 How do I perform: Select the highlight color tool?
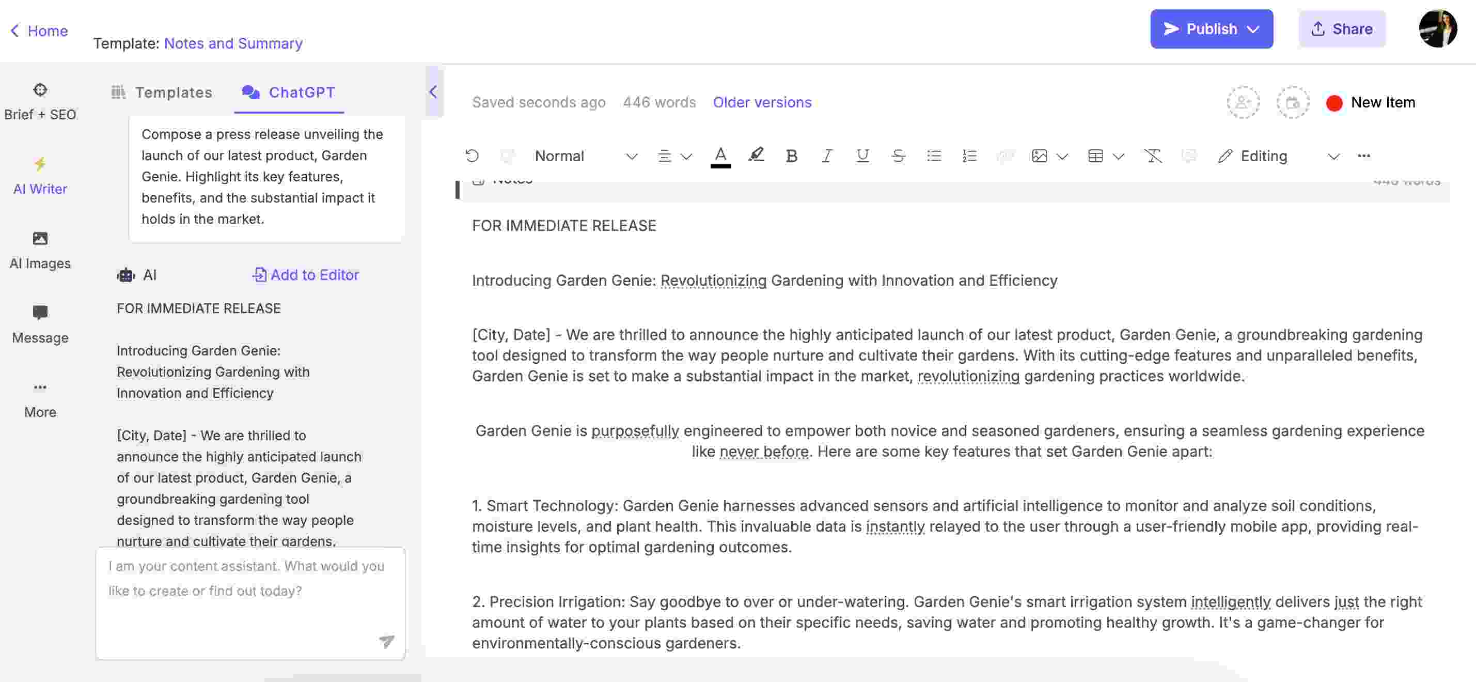coord(756,154)
